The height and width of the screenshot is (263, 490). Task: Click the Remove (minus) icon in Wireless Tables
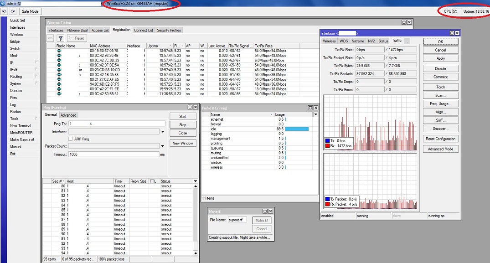point(50,38)
